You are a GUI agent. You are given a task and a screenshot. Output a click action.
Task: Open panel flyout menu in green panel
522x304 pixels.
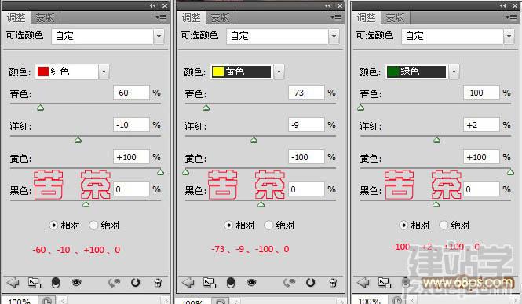511,17
